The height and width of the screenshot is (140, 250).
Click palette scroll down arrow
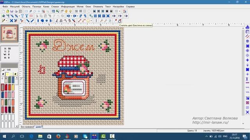pos(17,126)
